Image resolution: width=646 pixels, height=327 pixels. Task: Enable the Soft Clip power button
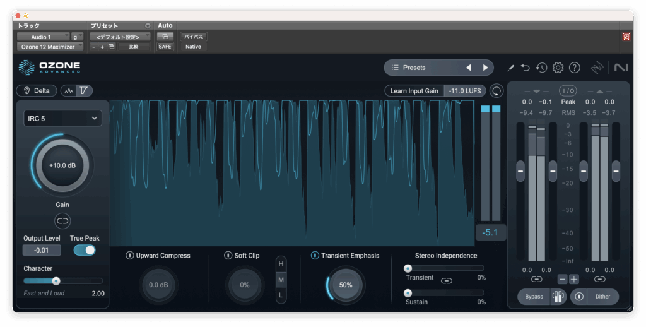click(x=228, y=256)
